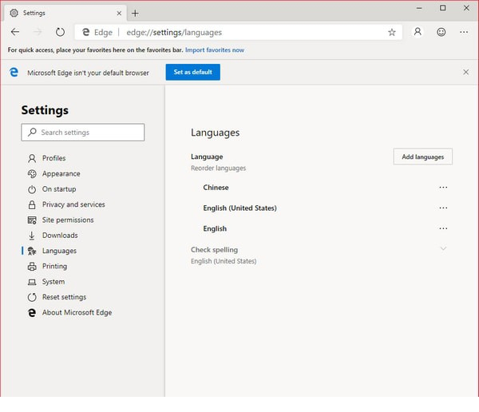Click Import favorites now link
This screenshot has width=479, height=412.
pyautogui.click(x=215, y=50)
